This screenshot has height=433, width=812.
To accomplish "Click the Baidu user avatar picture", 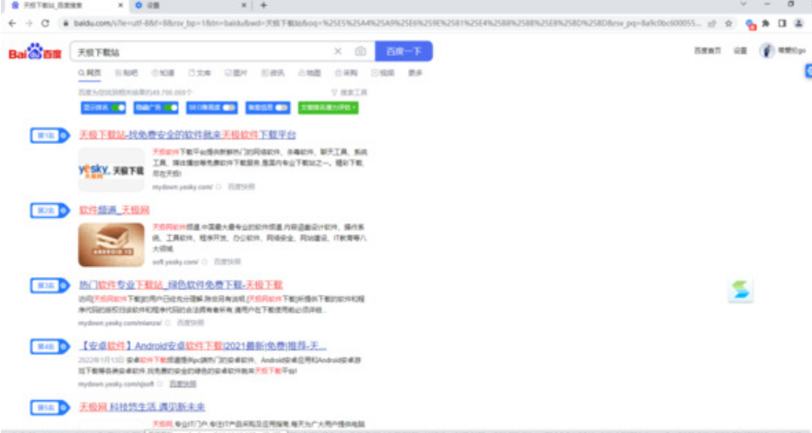I will [767, 50].
